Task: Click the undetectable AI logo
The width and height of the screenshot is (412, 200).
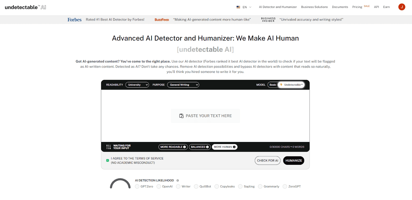Action: tap(25, 7)
